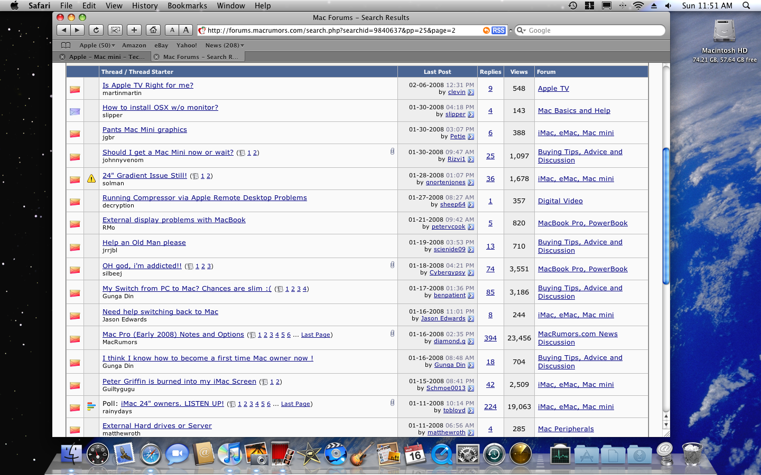Open the Trash in the Dock
The width and height of the screenshot is (761, 475).
(x=692, y=453)
